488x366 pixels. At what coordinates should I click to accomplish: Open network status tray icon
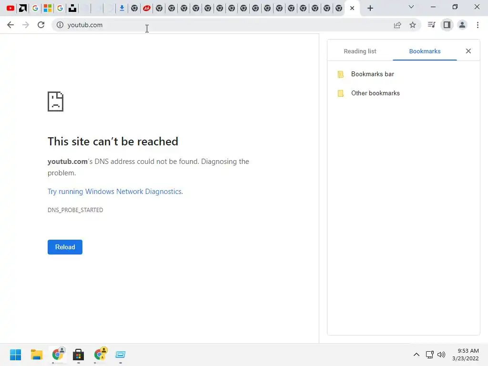coord(430,355)
